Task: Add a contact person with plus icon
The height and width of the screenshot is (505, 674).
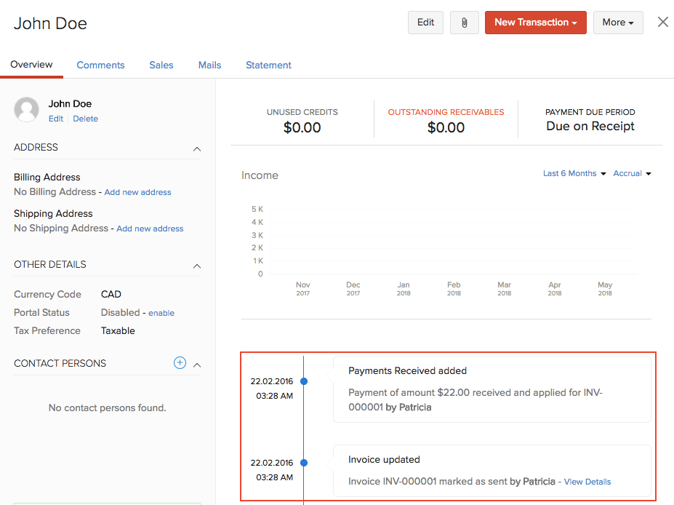Action: [x=180, y=363]
